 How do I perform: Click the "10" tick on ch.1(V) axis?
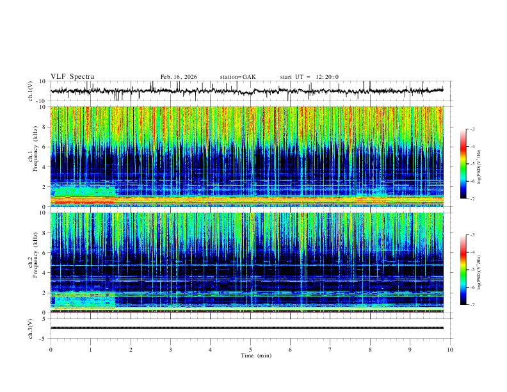coord(43,81)
